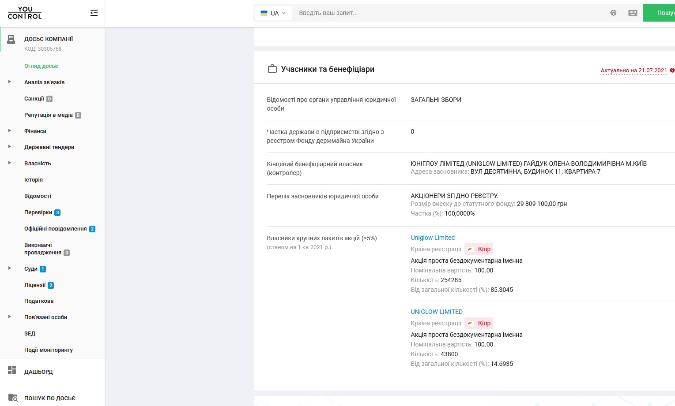This screenshot has height=406, width=675.
Task: Select Огляд досьє in the sidebar
Action: pyautogui.click(x=41, y=66)
